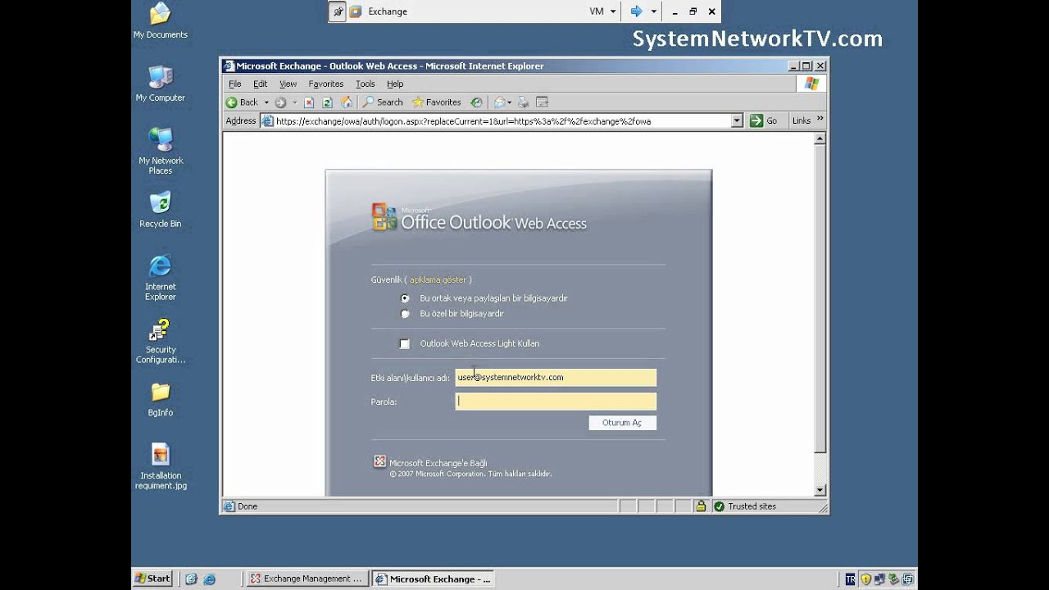Refresh the page with green arrows icon

pyautogui.click(x=327, y=102)
